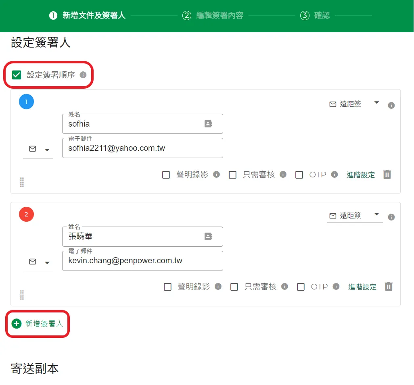The height and width of the screenshot is (385, 414).
Task: Enable 聲明錄影 for signer 1
Action: click(166, 175)
